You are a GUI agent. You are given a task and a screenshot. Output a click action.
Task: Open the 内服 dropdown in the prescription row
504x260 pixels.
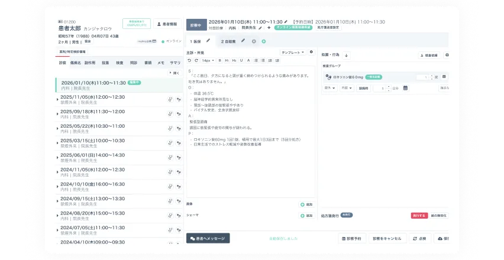347,88
